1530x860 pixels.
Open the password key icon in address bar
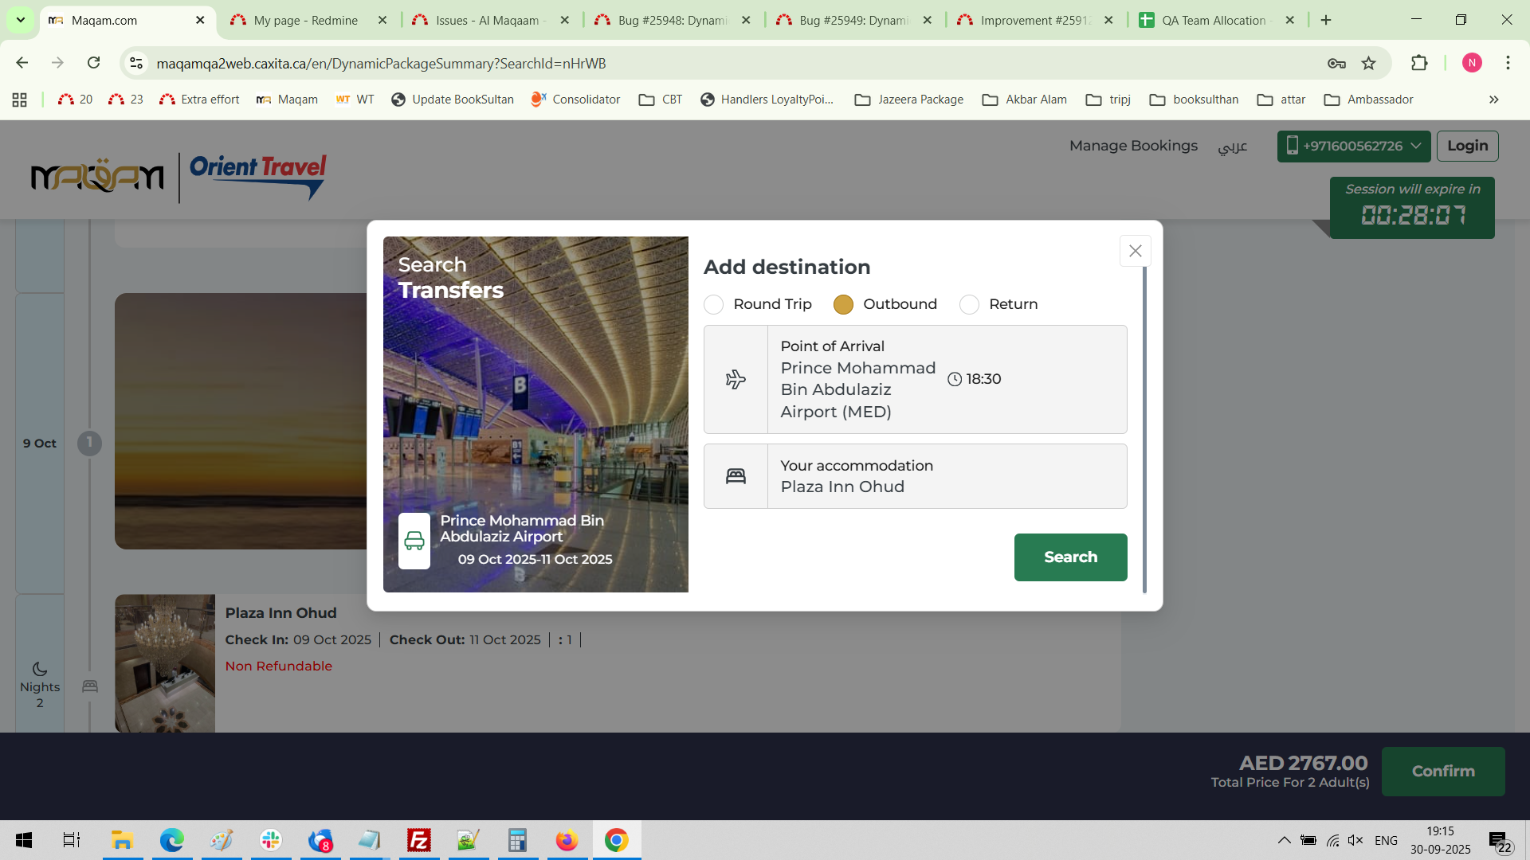(1336, 63)
